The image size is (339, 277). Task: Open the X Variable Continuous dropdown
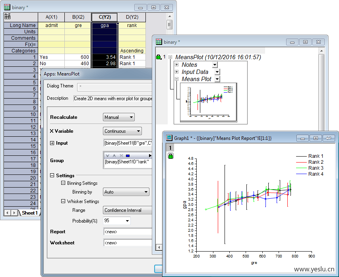[122, 131]
